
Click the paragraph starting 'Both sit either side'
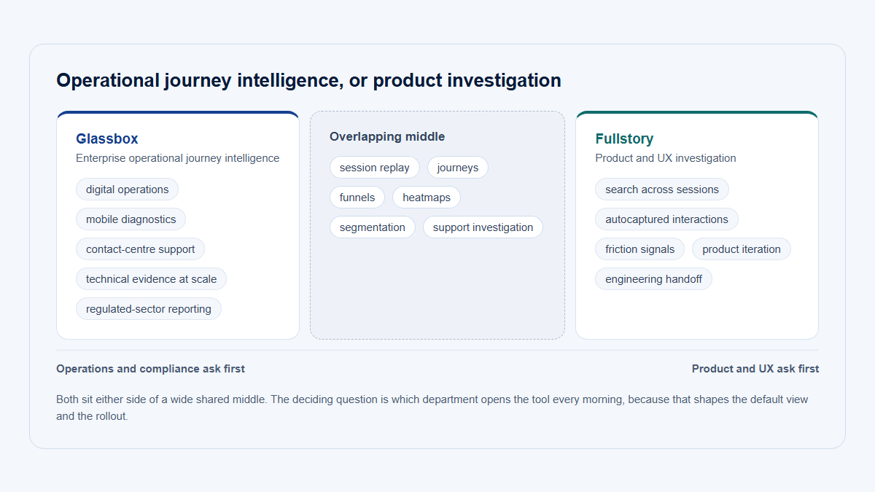click(x=432, y=408)
